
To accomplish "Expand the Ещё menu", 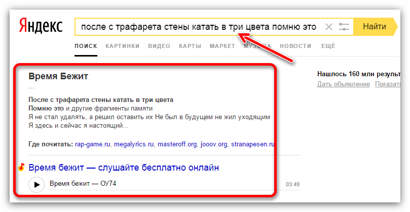I will pos(328,46).
